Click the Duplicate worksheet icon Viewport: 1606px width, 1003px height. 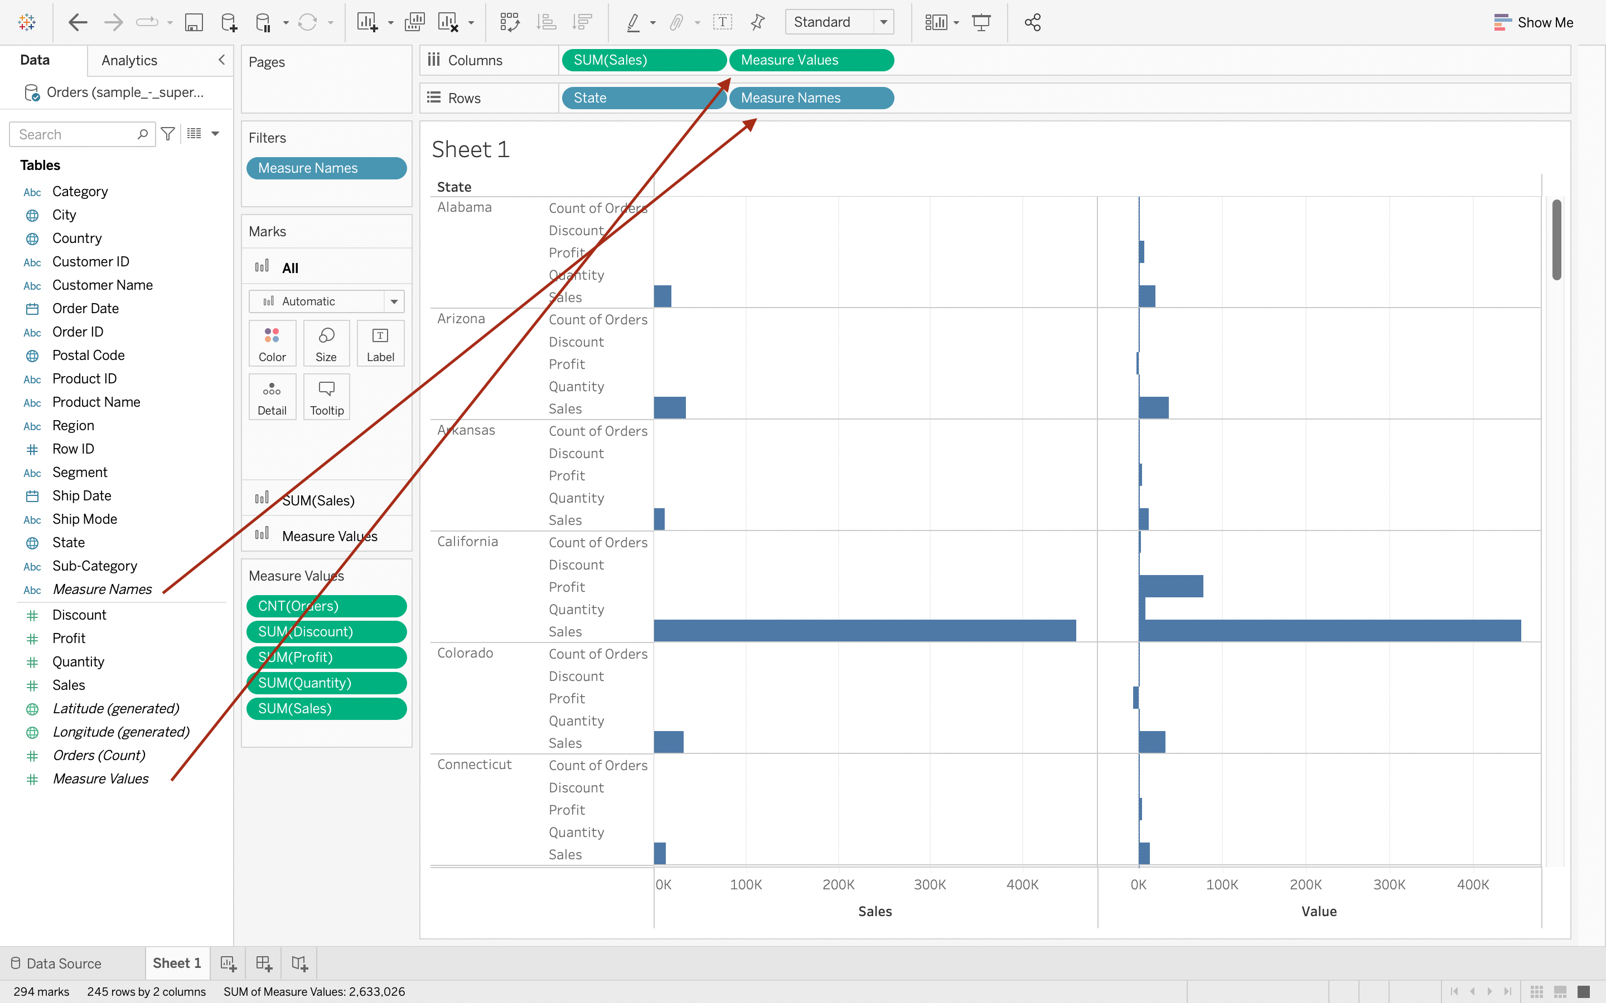coord(414,22)
